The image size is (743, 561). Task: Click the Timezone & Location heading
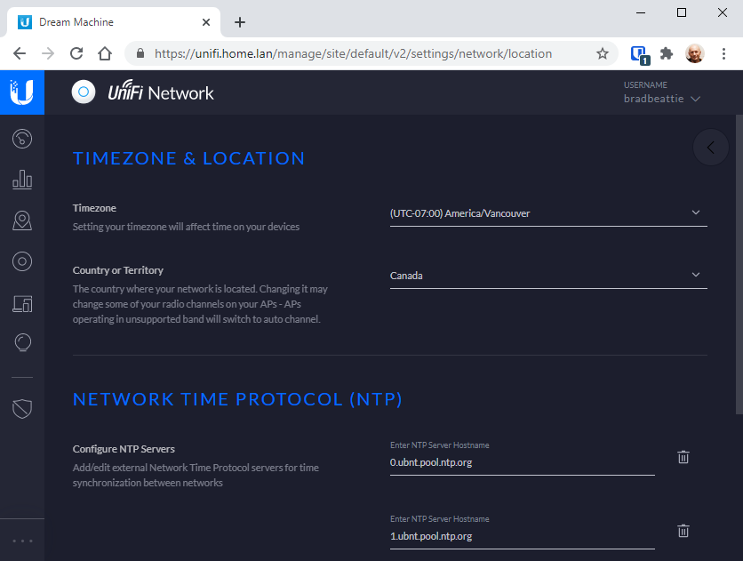pyautogui.click(x=188, y=158)
